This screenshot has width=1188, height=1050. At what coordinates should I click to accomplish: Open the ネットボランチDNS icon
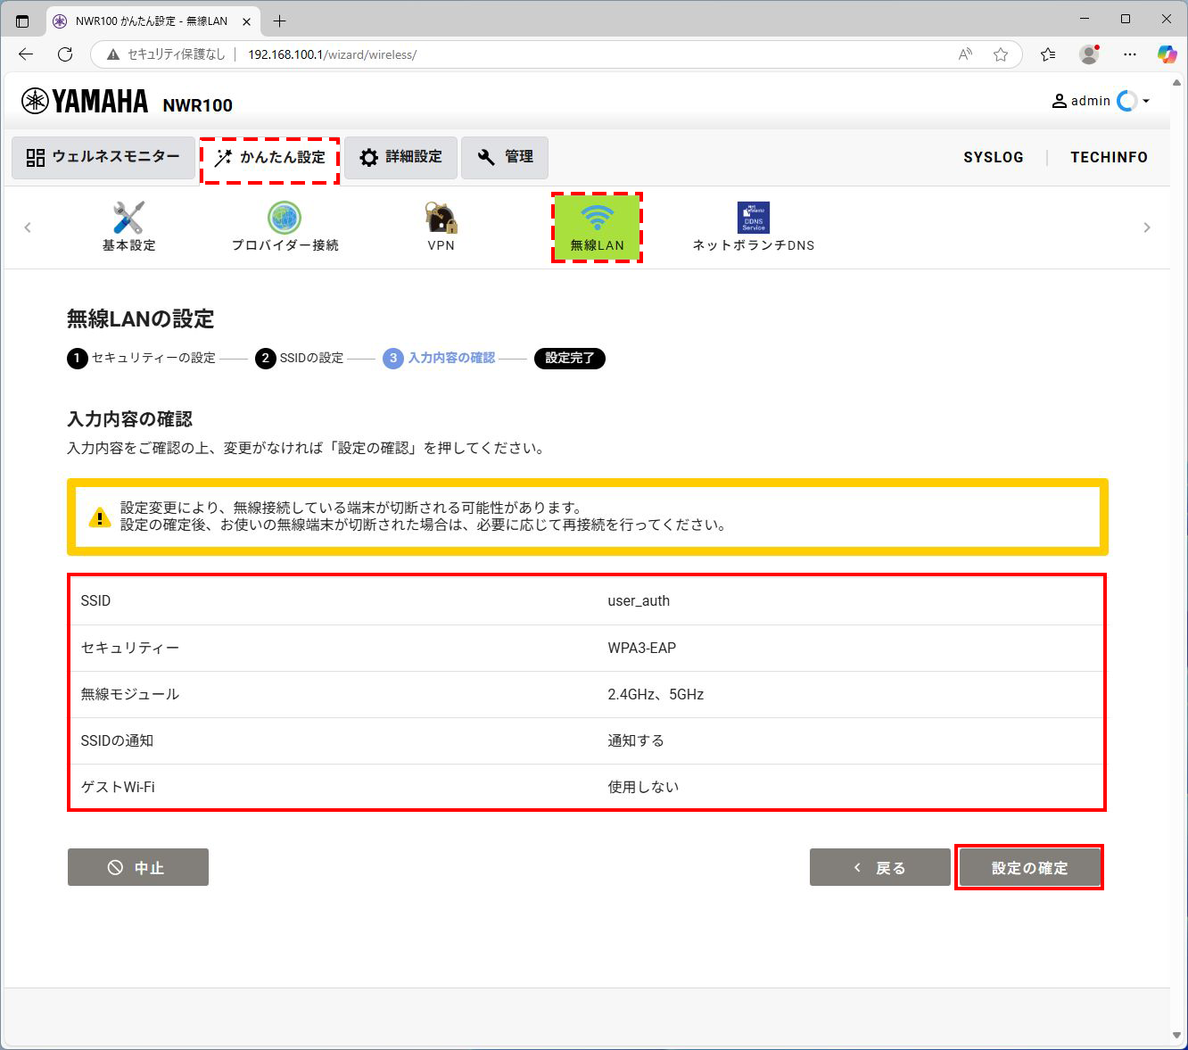pyautogui.click(x=753, y=218)
